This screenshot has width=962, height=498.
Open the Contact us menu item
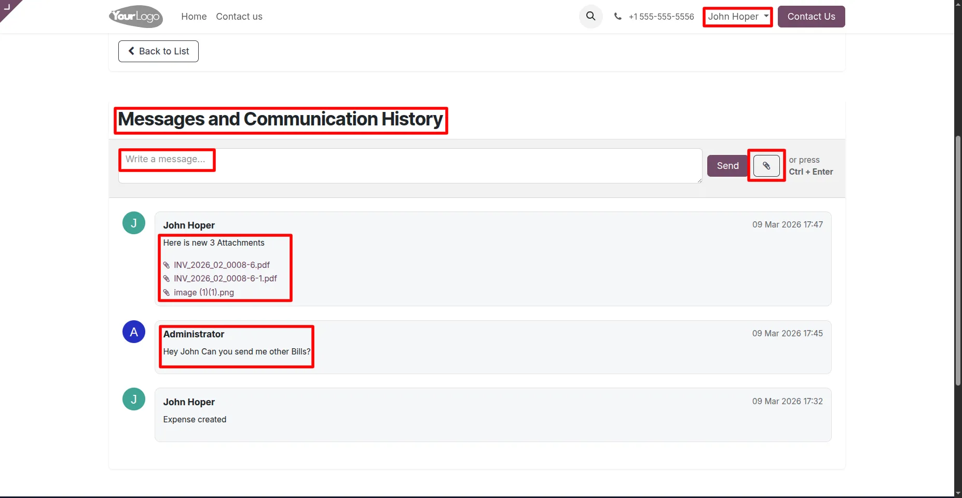pos(239,17)
